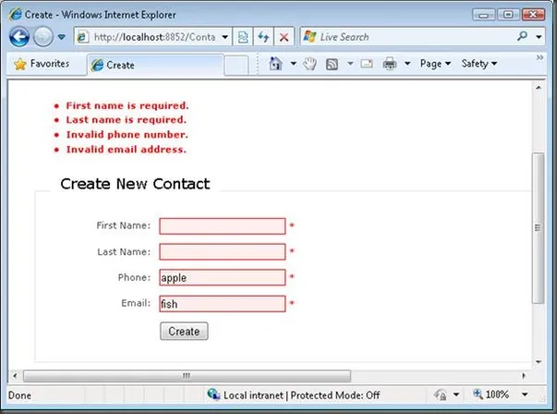Select the Create tab
Image resolution: width=557 pixels, height=414 pixels.
point(155,65)
